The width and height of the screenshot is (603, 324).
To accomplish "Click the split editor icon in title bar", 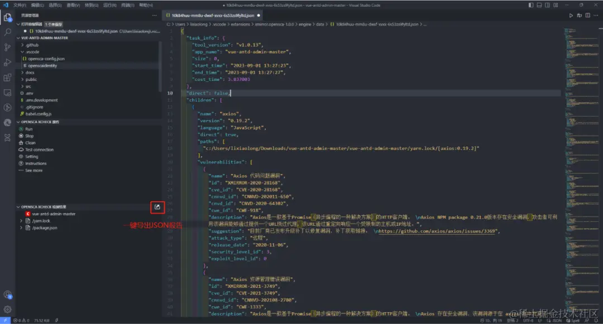I will 587,16.
